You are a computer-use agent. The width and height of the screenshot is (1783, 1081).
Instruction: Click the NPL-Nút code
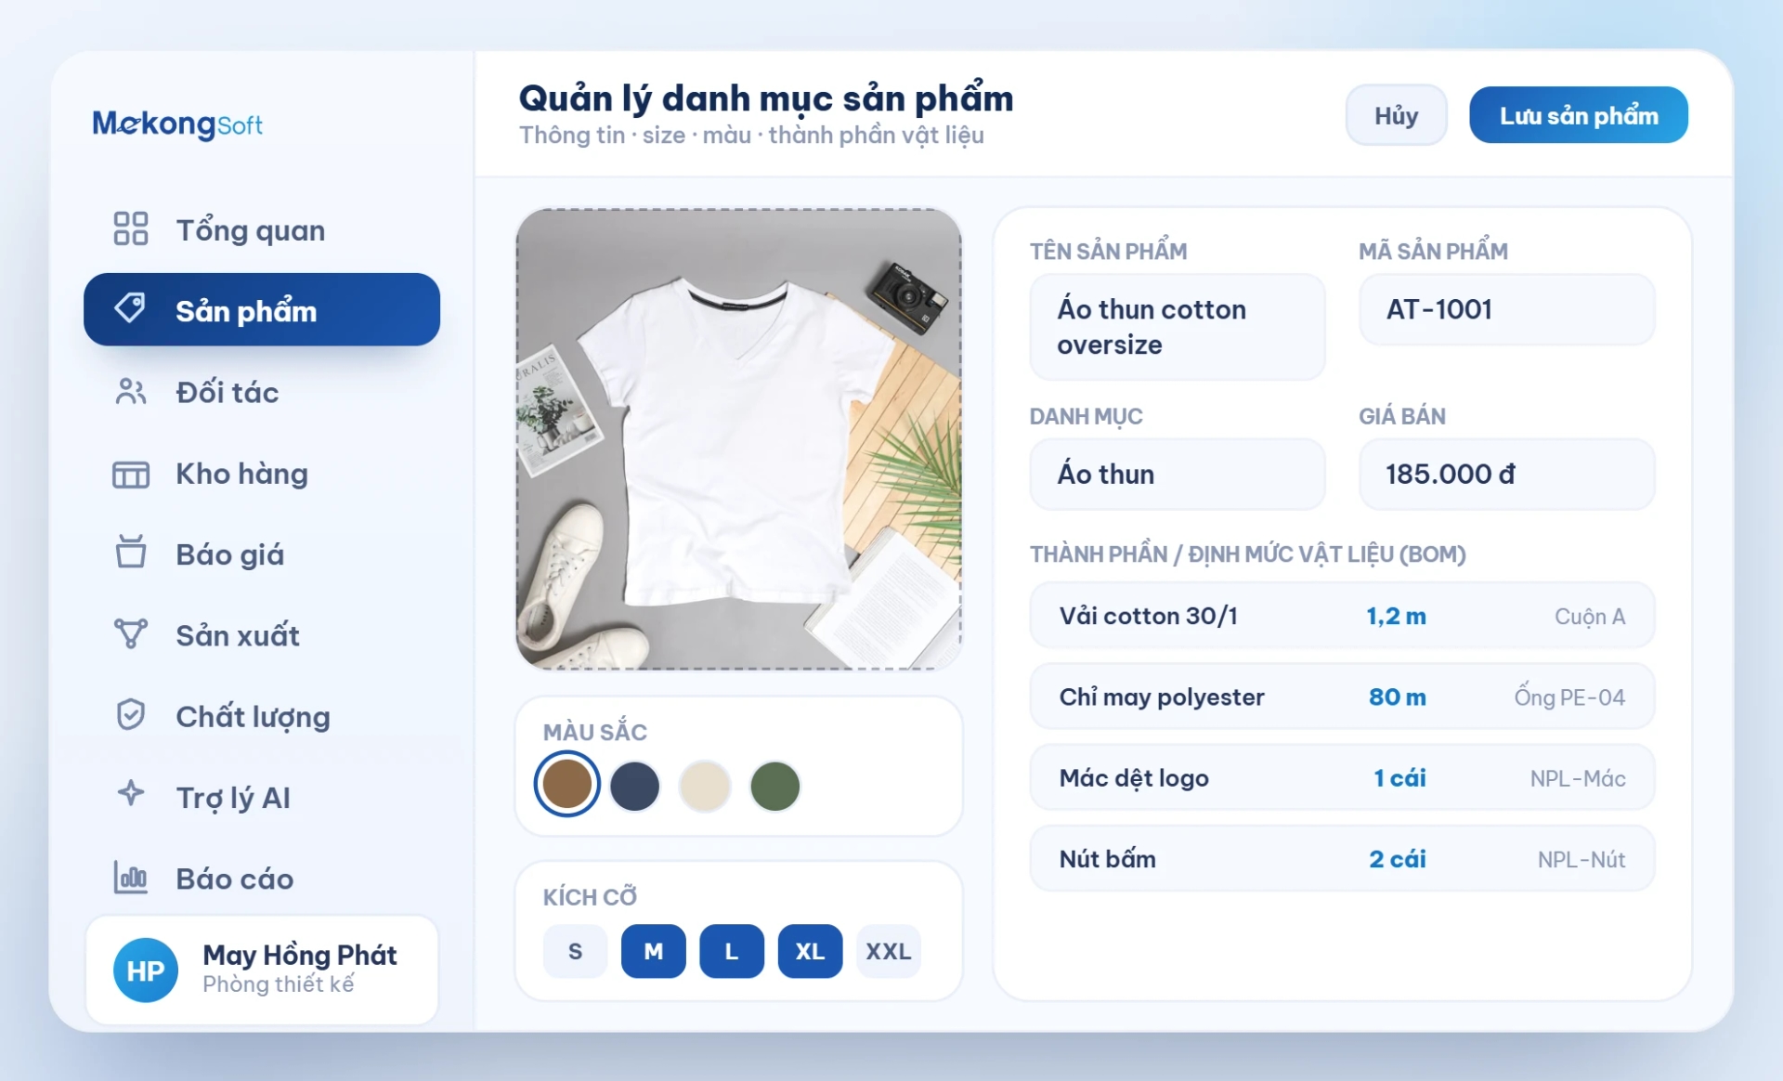(1581, 859)
